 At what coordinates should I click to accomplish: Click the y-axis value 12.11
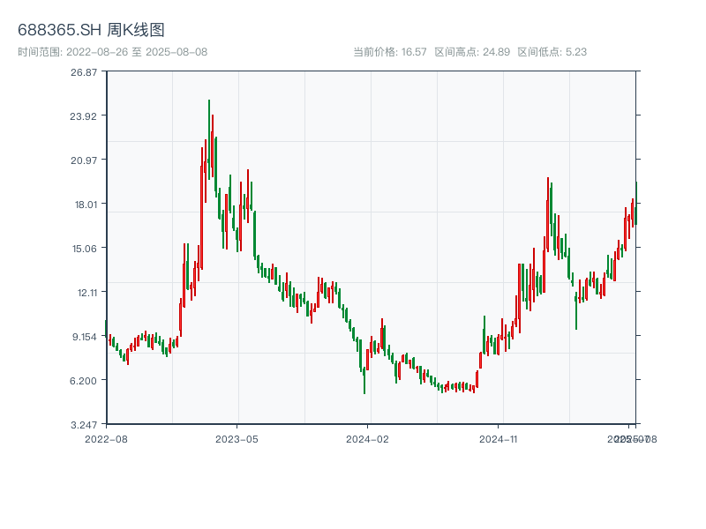click(87, 293)
